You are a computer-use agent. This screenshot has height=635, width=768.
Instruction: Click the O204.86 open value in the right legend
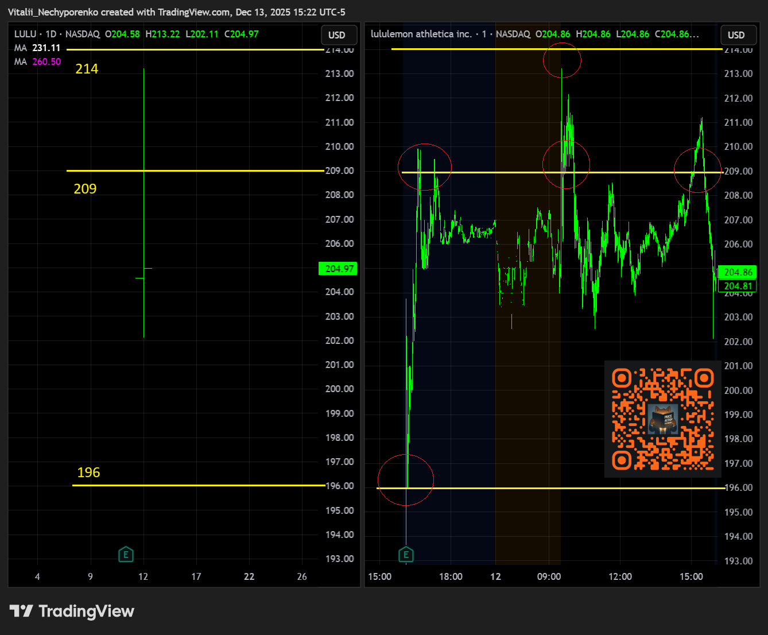pyautogui.click(x=553, y=34)
